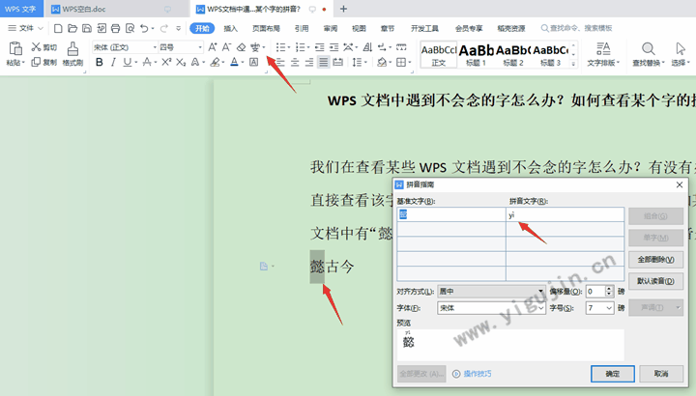Open print preview icon
Screen dimensions: 696x396
[x=130, y=28]
